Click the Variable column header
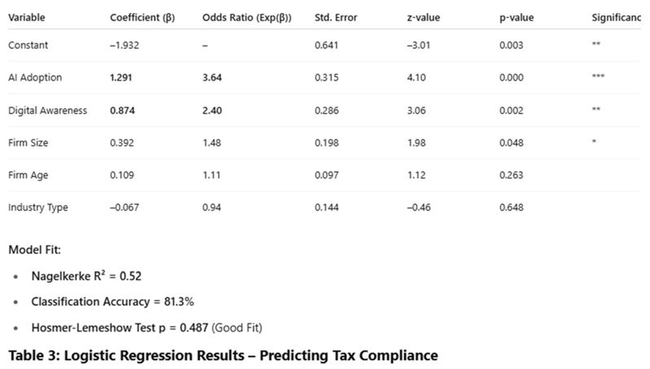Image resolution: width=650 pixels, height=369 pixels. pyautogui.click(x=27, y=18)
